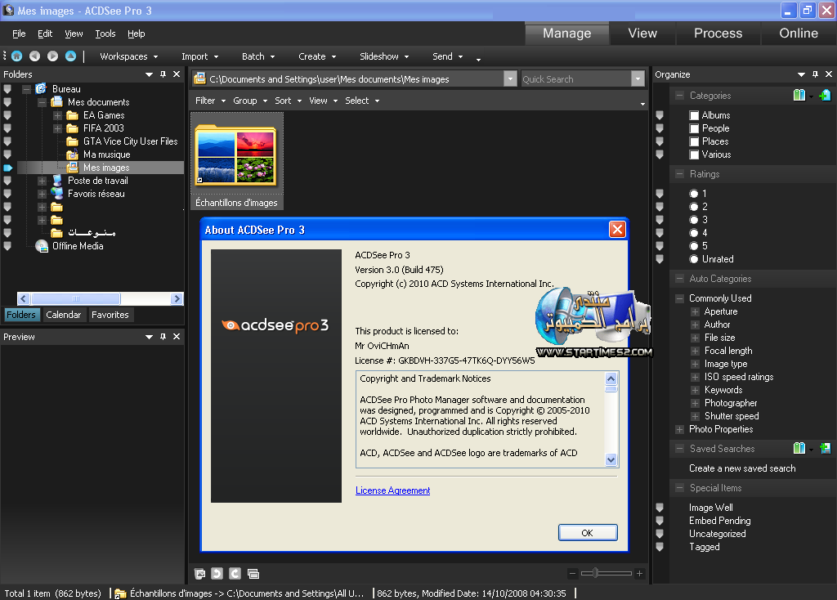Select rating 5 radio button
The height and width of the screenshot is (600, 837).
[x=694, y=246]
